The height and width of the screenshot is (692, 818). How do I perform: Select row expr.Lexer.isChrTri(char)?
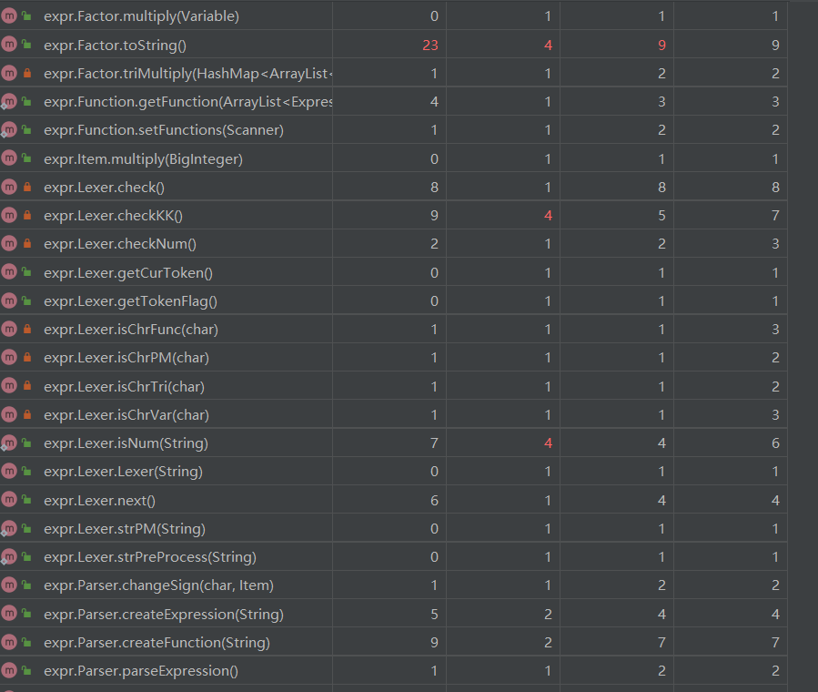tap(394, 386)
